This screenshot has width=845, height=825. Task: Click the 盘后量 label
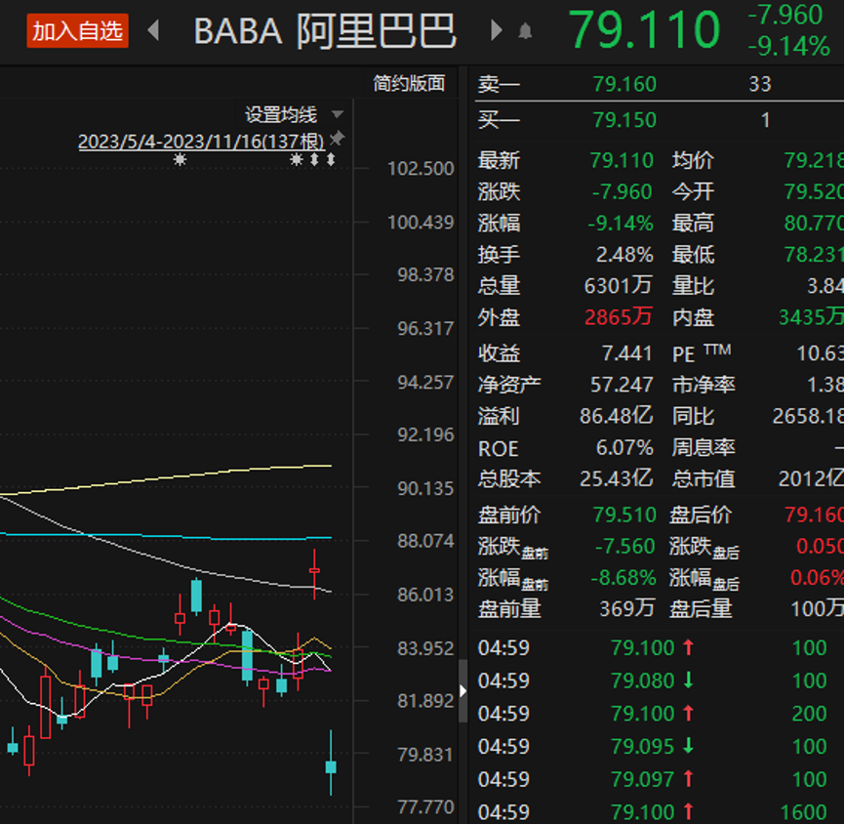pos(701,609)
